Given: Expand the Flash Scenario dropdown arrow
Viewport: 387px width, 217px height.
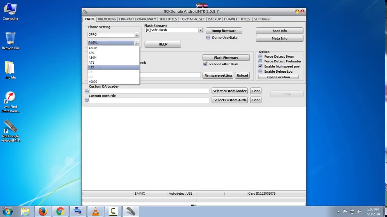Looking at the screenshot, I should coord(200,30).
